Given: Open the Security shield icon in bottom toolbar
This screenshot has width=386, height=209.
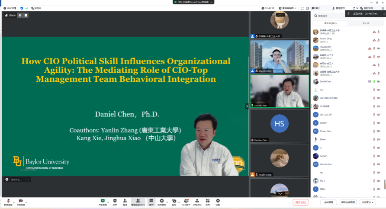Looking at the screenshot, I should pyautogui.click(x=115, y=201).
